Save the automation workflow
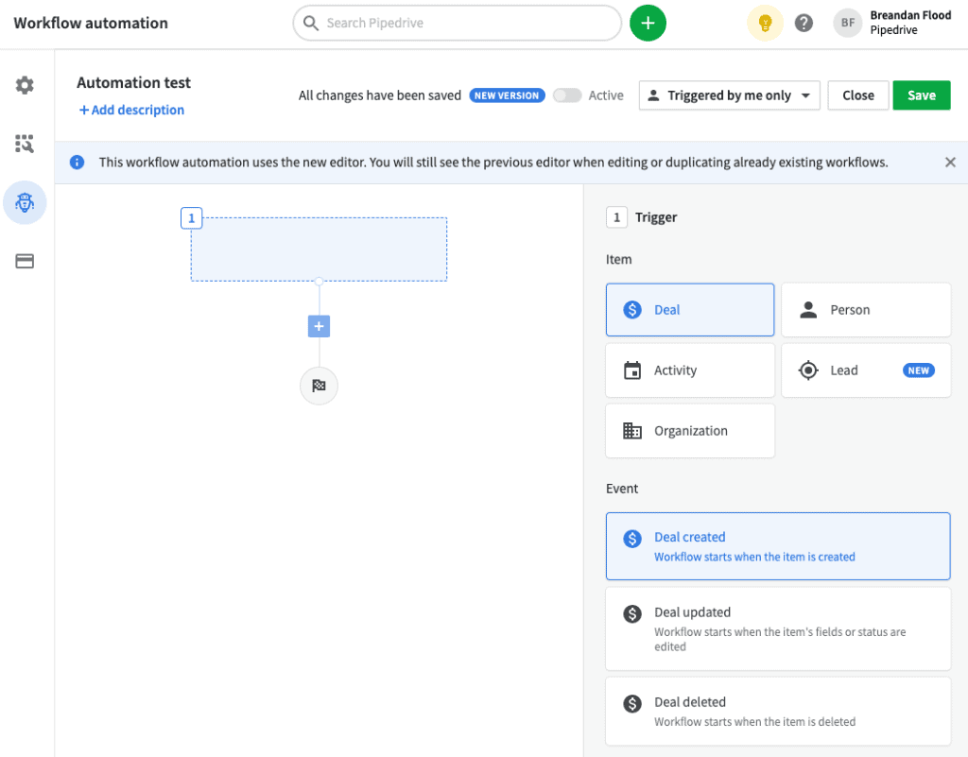The image size is (968, 757). 921,95
